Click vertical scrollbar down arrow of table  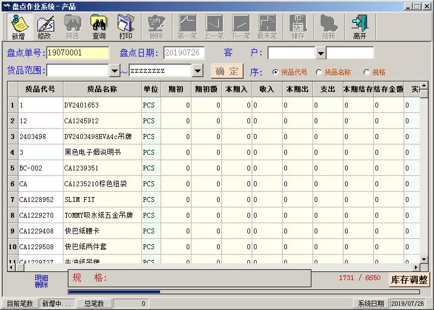pos(424,260)
